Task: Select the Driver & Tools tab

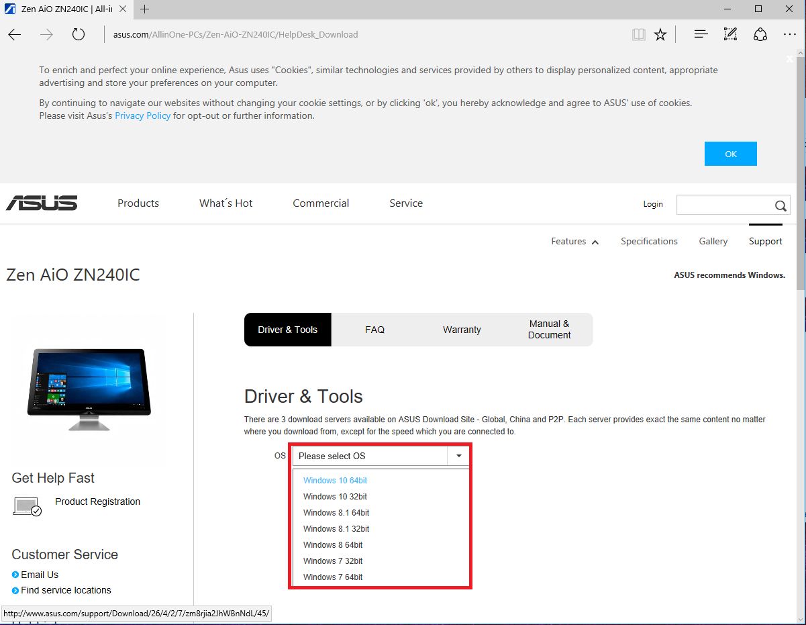Action: pyautogui.click(x=288, y=330)
